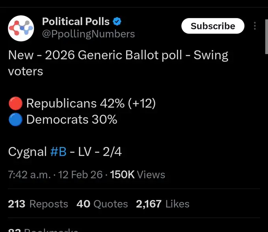Click the Political Polls profile avatar
Image resolution: width=268 pixels, height=232 pixels.
[21, 28]
